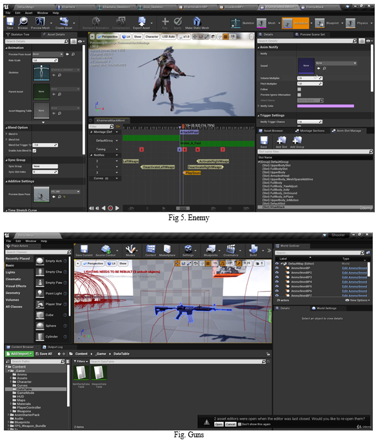Toggle the Preview Ignore Attenuation checkbox
Viewport: 385px width, 445px height.
click(299, 95)
